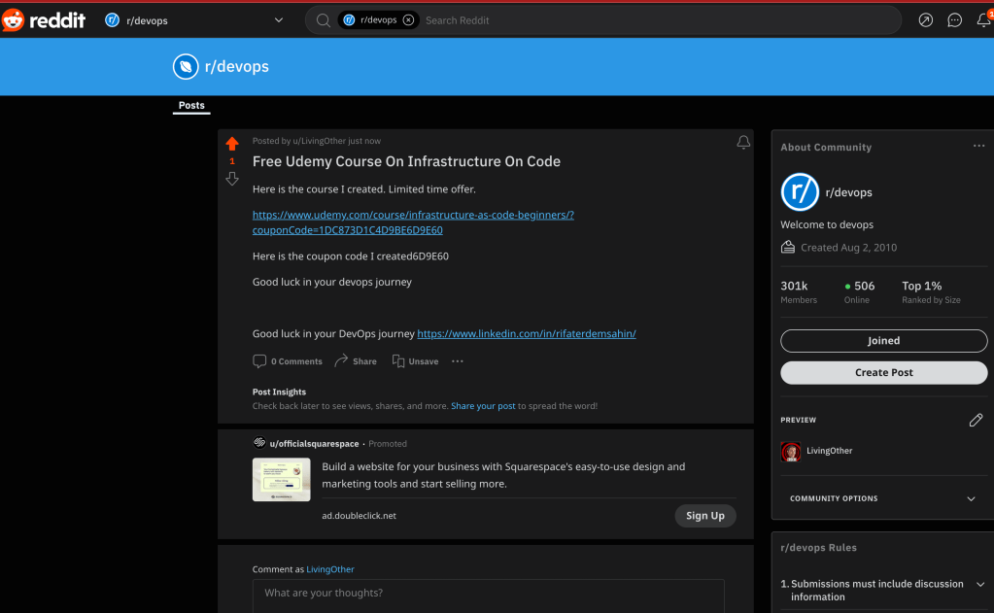The height and width of the screenshot is (613, 994).
Task: Click the Top 1% ranking text
Action: click(931, 291)
